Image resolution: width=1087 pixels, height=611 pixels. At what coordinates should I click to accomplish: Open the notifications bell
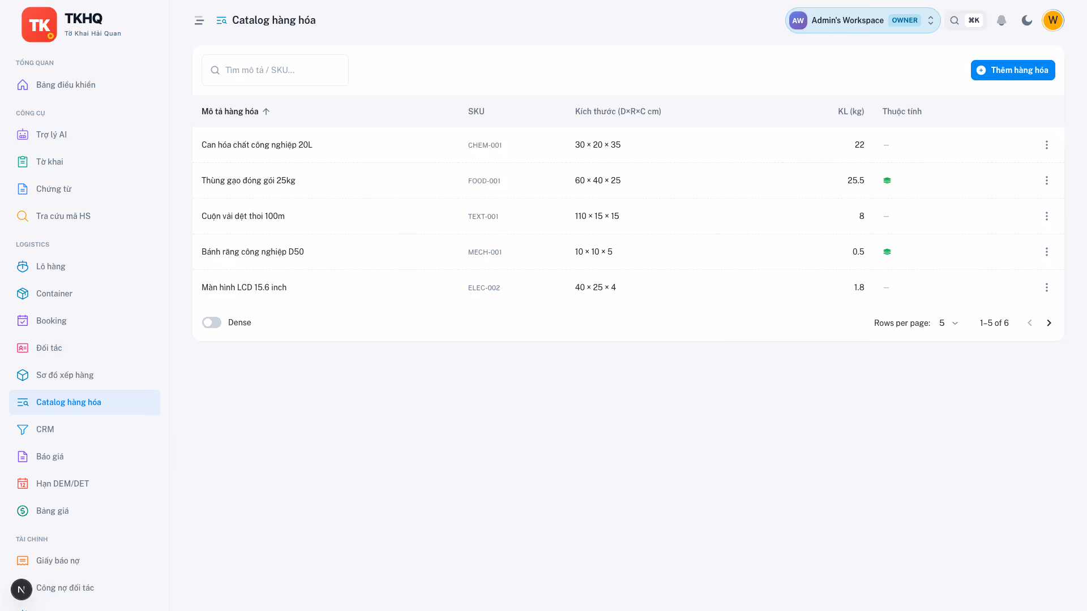pyautogui.click(x=1002, y=20)
